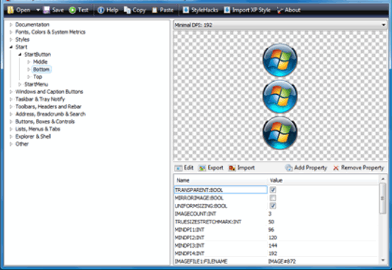The width and height of the screenshot is (392, 270).
Task: Expand Toolbars, Headers and Rebar node
Action: tap(11, 107)
